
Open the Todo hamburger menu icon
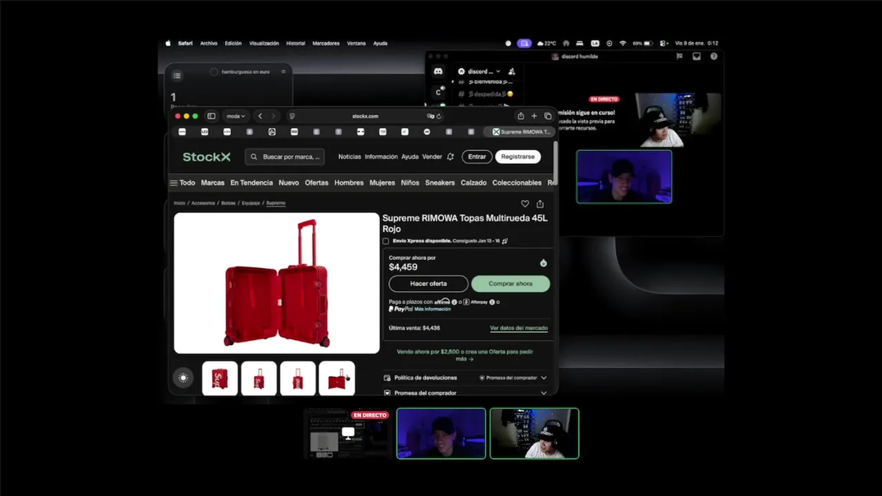174,183
